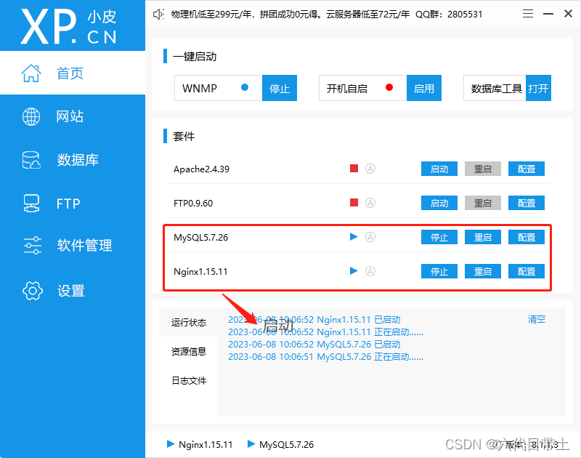The height and width of the screenshot is (458, 581).
Task: Click Apache2.4.39 red stopped status icon
Action: (354, 169)
